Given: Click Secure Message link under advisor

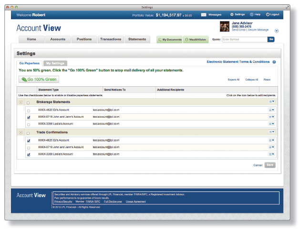Looking at the screenshot, I should click(258, 30).
